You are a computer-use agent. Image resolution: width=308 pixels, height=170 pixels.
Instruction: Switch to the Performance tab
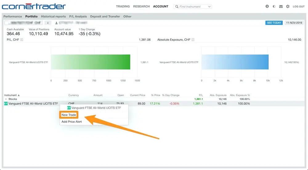point(13,17)
